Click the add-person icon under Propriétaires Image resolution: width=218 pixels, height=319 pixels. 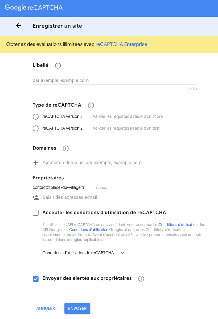[36, 197]
